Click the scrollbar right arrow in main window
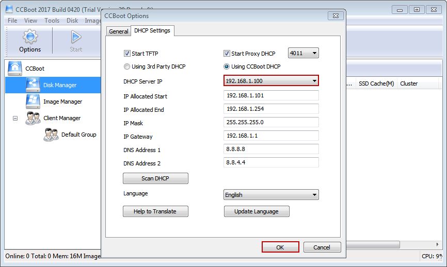This screenshot has height=267, width=447. (x=438, y=244)
